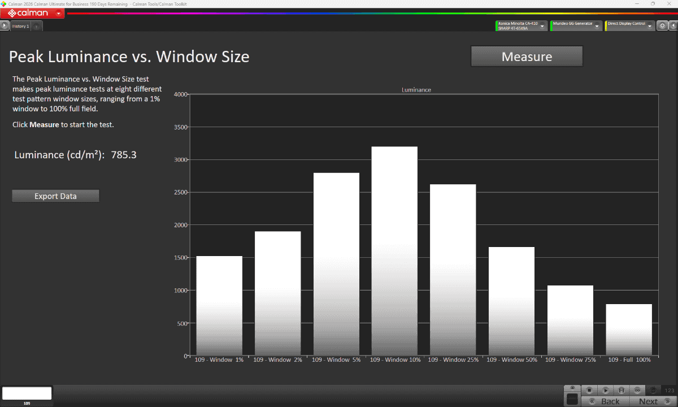Select the 109 - Window 50% bar
Viewport: 678px width, 407px height.
(x=511, y=301)
